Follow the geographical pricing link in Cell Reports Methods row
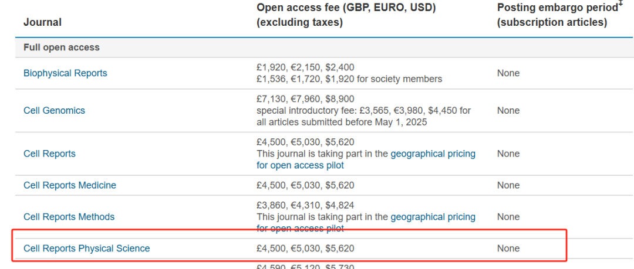634x269 pixels. pos(366,223)
